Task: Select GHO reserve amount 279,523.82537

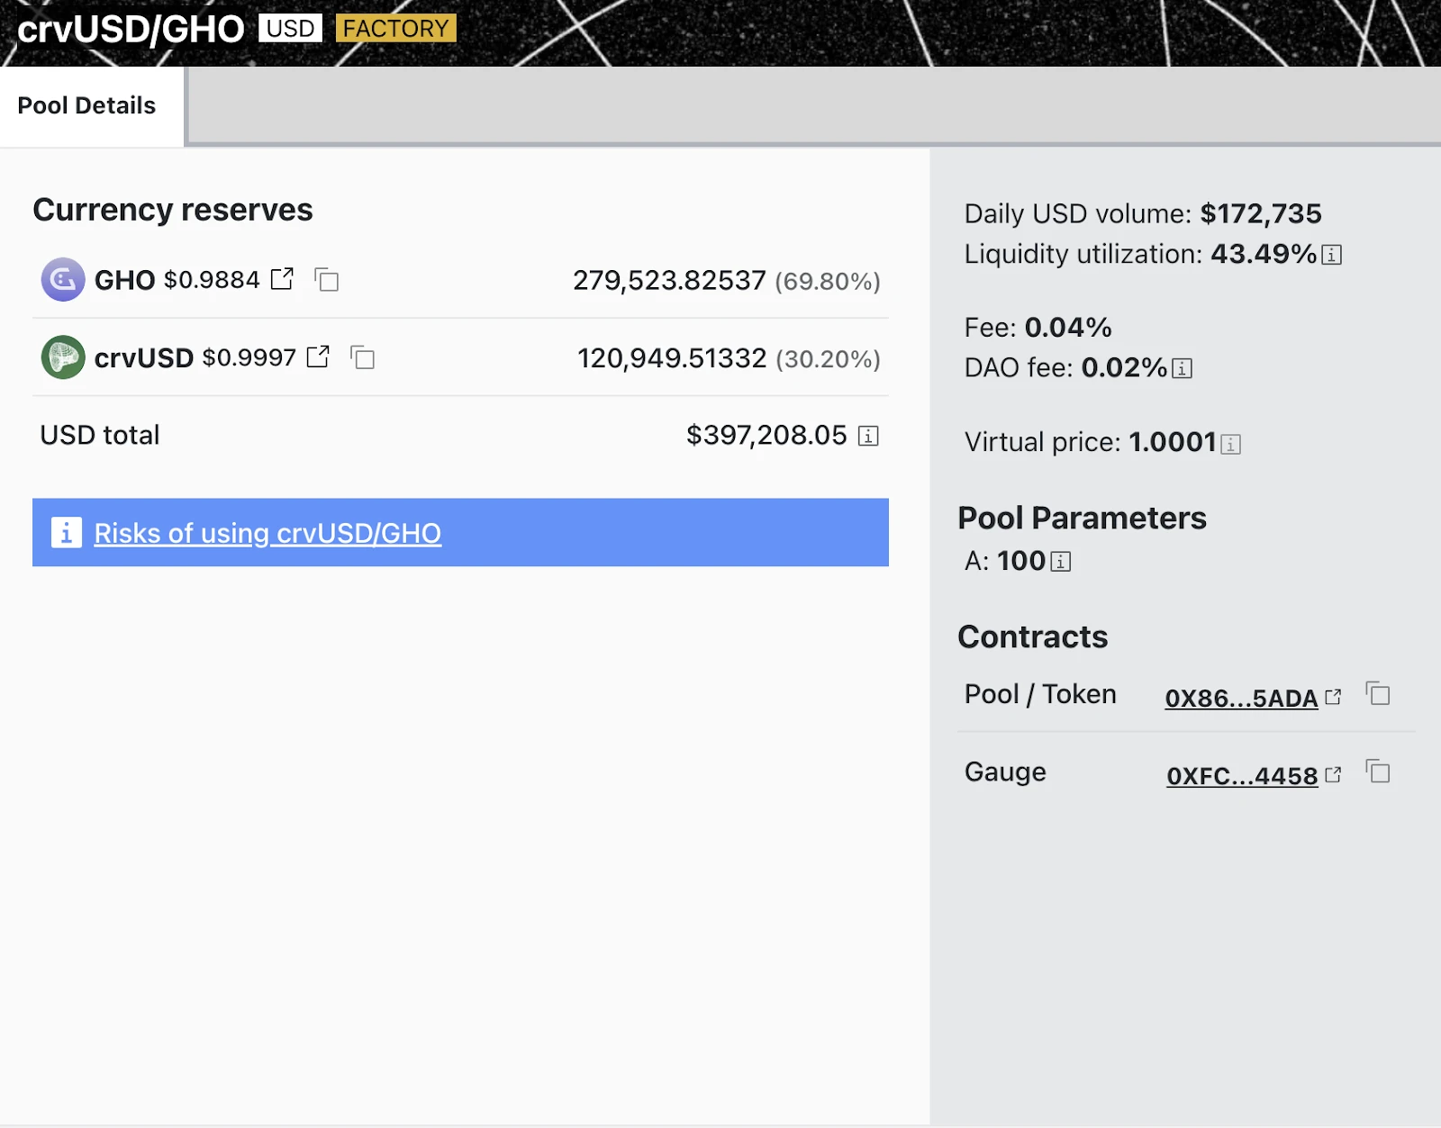Action: [669, 280]
